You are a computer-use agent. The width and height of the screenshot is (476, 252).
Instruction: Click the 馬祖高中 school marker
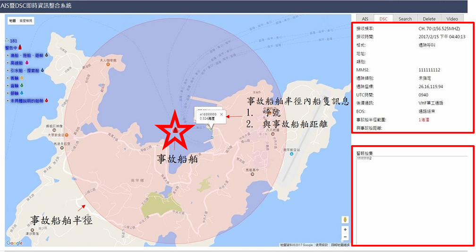coord(252,174)
